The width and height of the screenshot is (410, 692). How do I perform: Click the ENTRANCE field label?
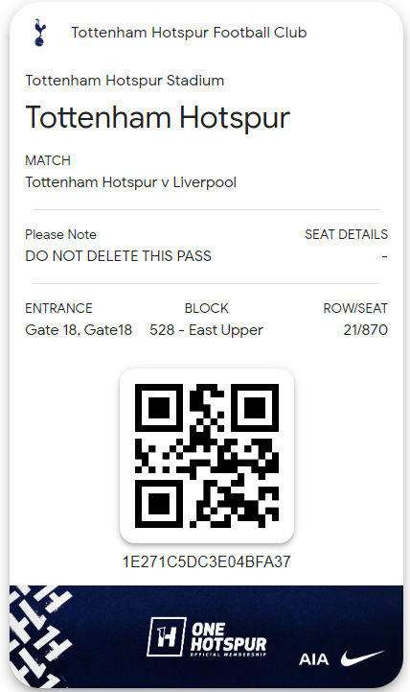pos(58,308)
